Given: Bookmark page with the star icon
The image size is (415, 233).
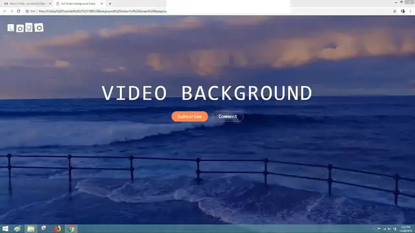Looking at the screenshot, I should (395, 12).
